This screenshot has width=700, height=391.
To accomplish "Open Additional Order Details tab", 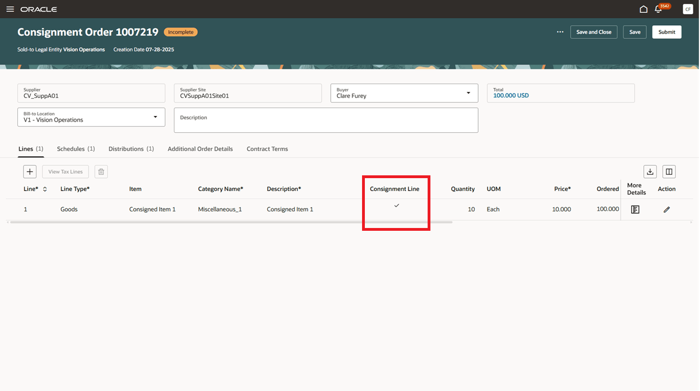I will [x=200, y=149].
